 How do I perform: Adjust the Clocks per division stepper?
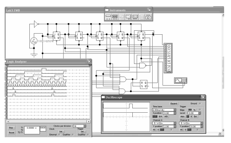tap(85, 126)
